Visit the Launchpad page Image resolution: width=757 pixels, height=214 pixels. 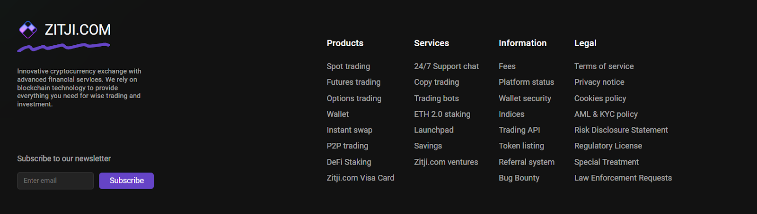point(433,130)
